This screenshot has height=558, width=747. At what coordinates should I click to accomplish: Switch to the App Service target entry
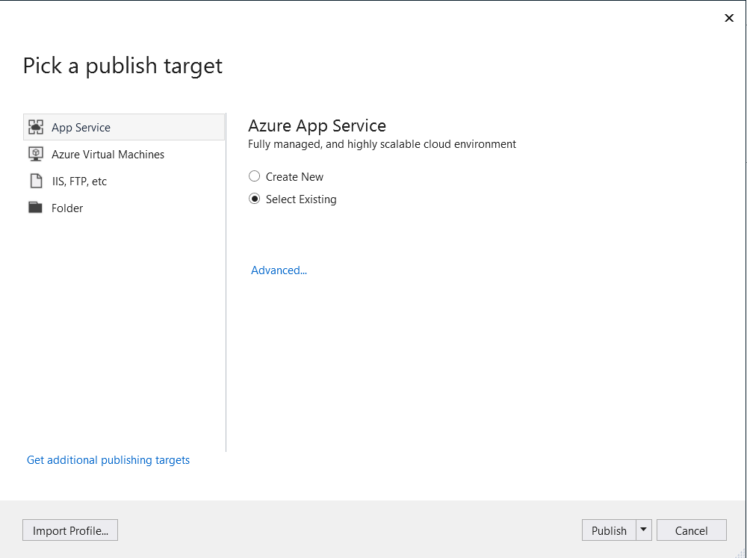[x=81, y=127]
